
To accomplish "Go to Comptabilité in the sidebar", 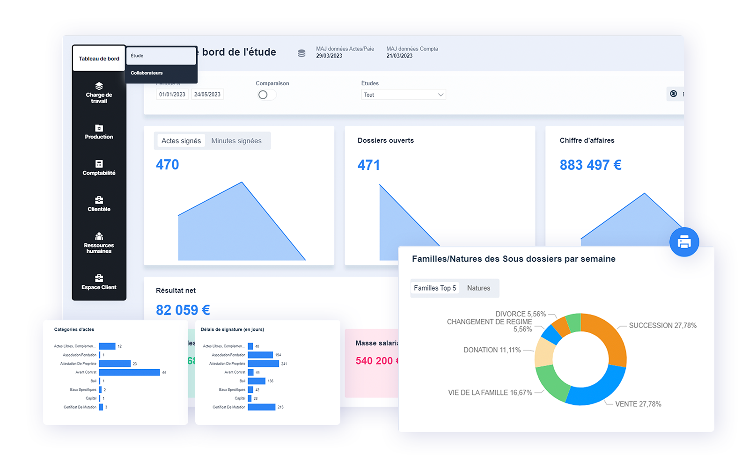I will pos(99,164).
